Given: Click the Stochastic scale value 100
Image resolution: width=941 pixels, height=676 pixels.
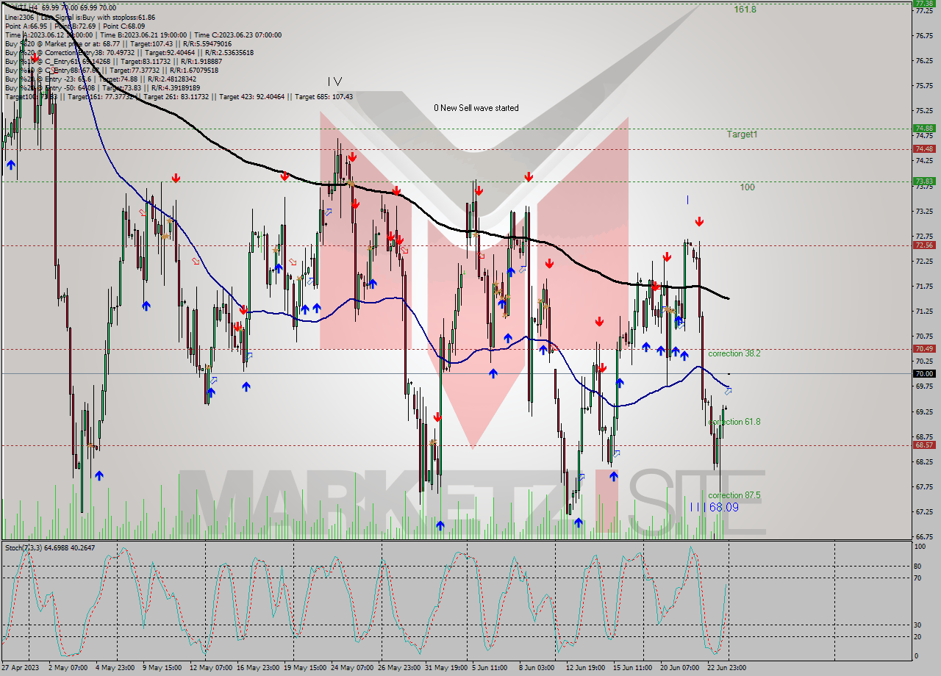Looking at the screenshot, I should click(x=920, y=547).
